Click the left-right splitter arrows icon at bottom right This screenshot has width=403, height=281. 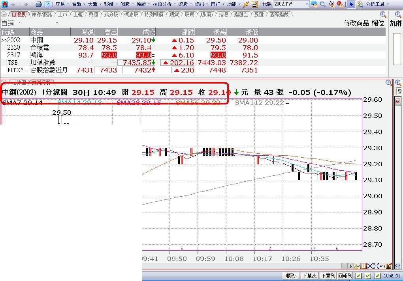[x=398, y=266]
